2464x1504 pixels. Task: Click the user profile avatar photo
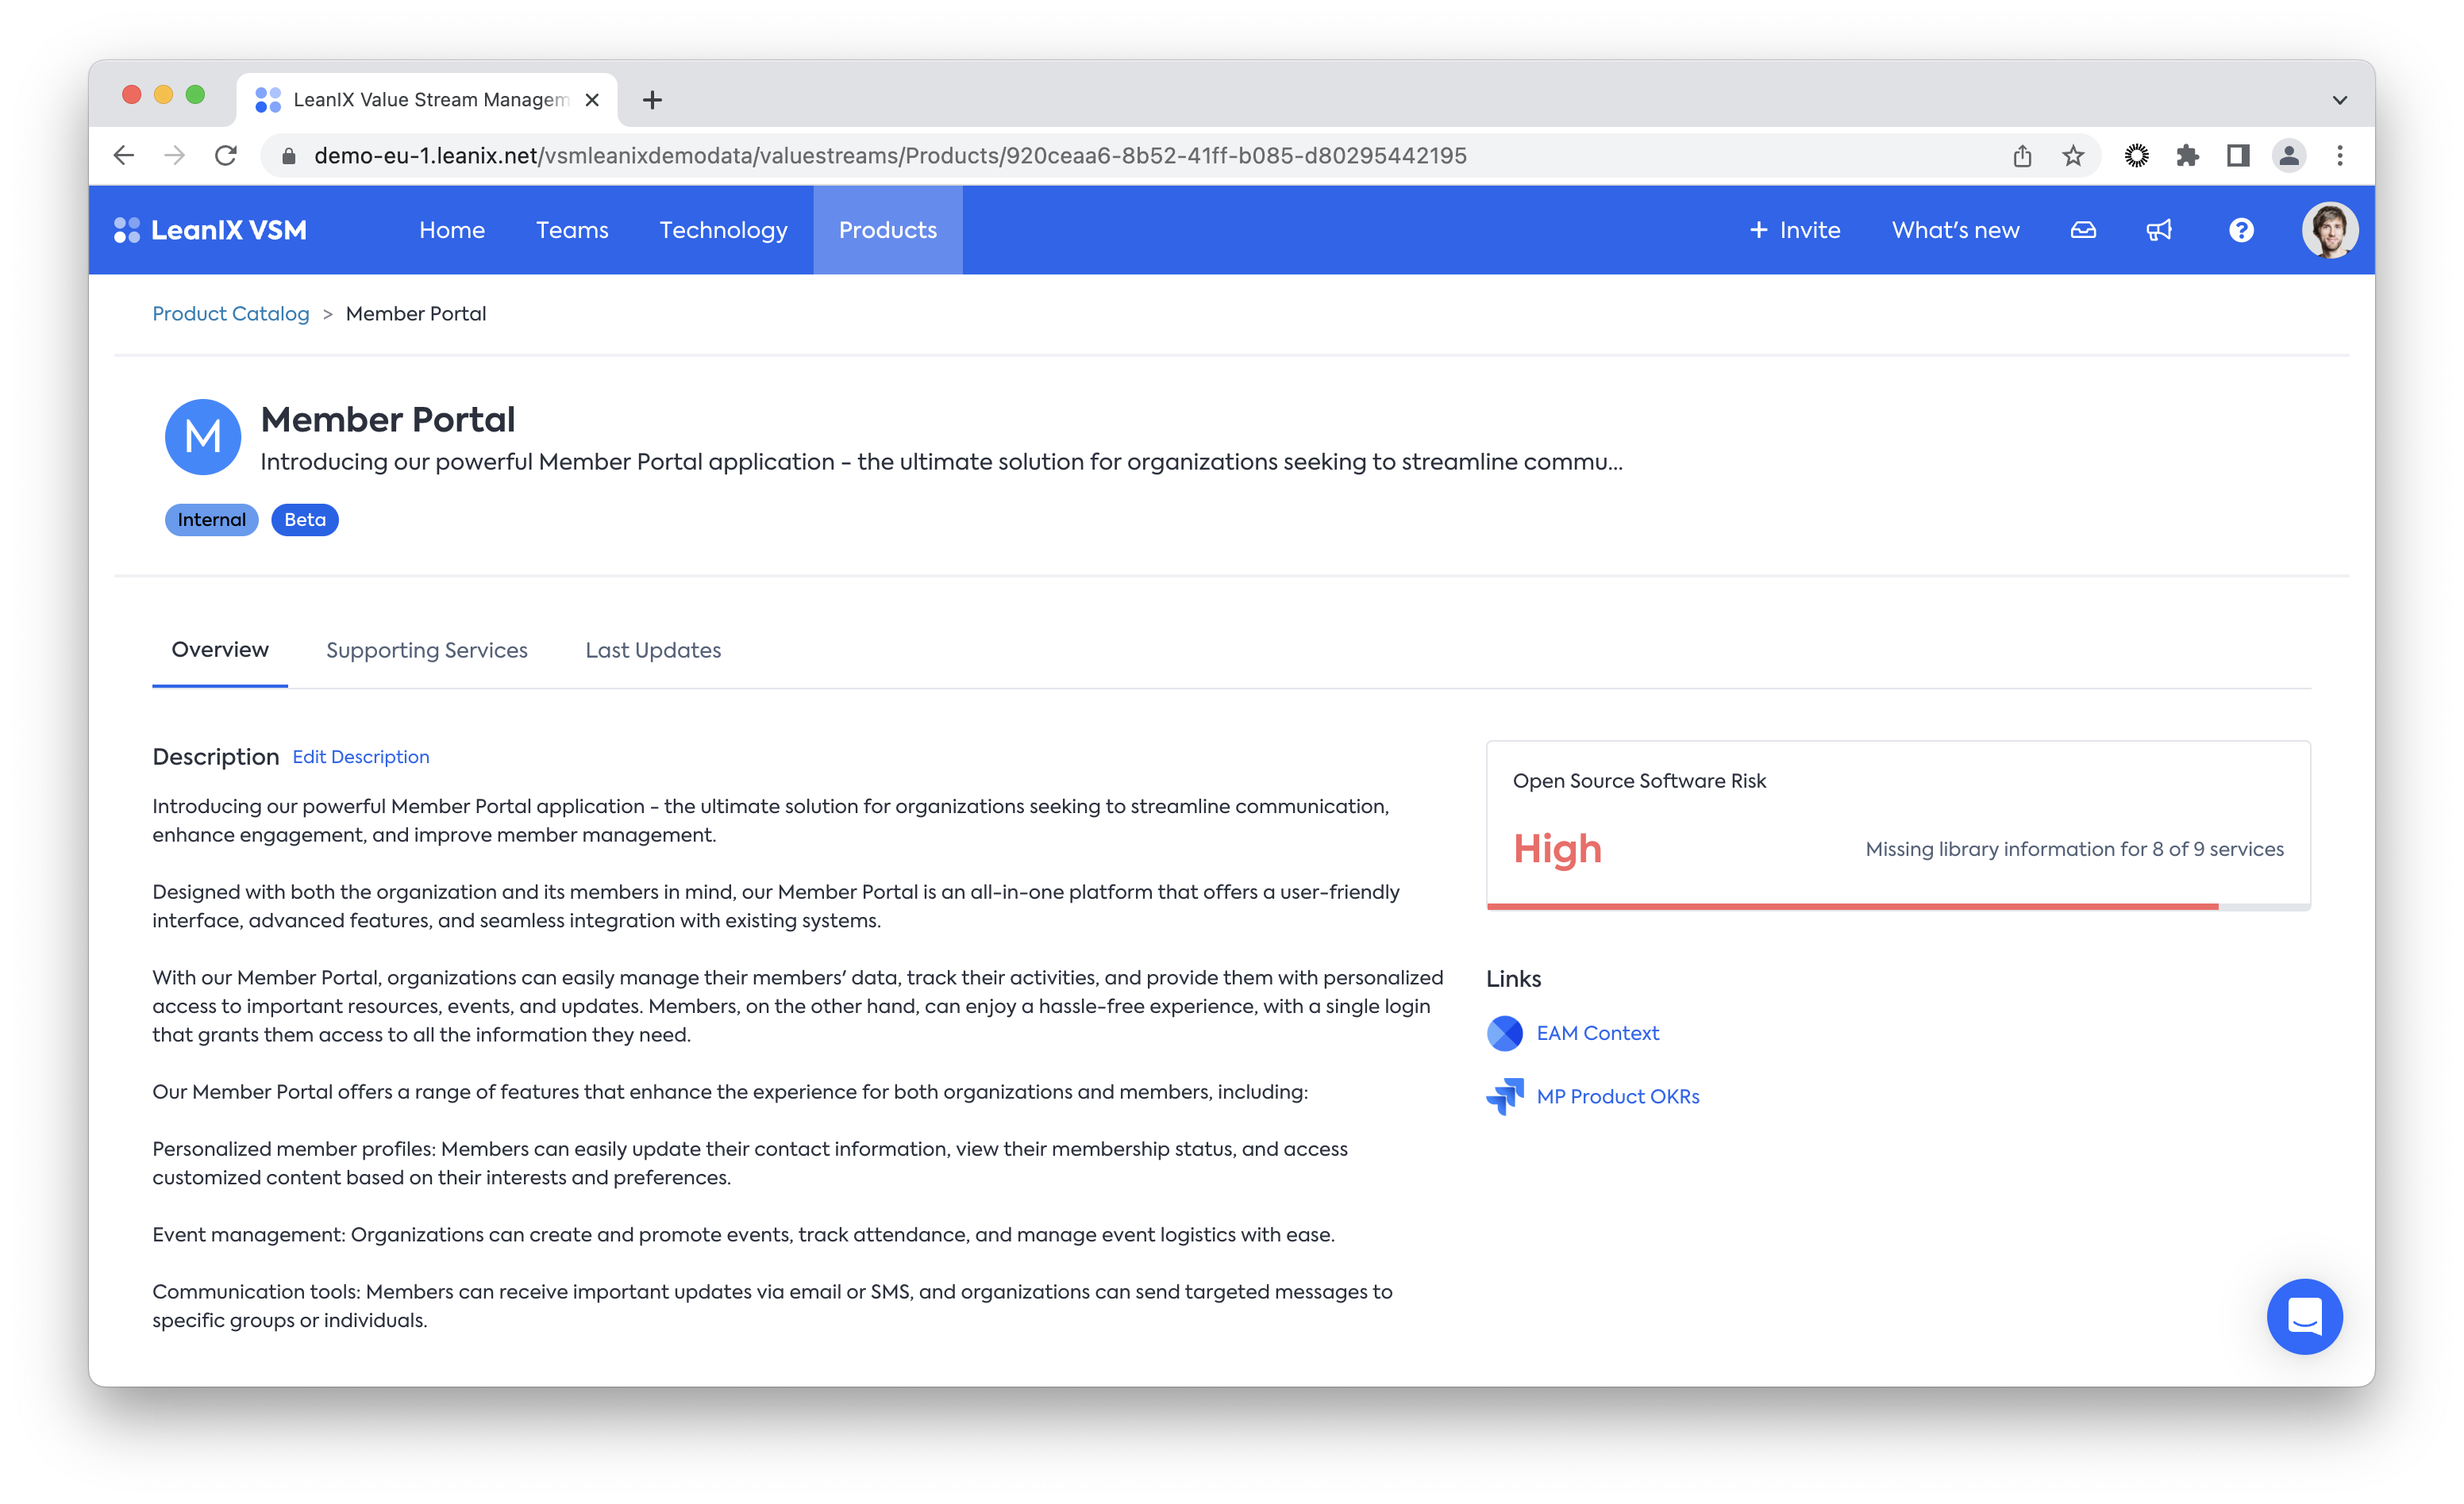click(x=2329, y=231)
